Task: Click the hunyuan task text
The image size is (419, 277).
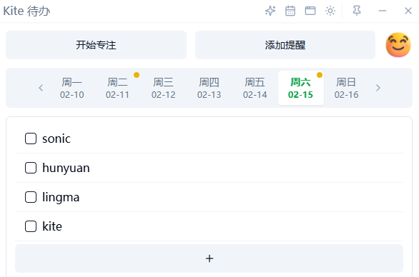Action: tap(66, 168)
